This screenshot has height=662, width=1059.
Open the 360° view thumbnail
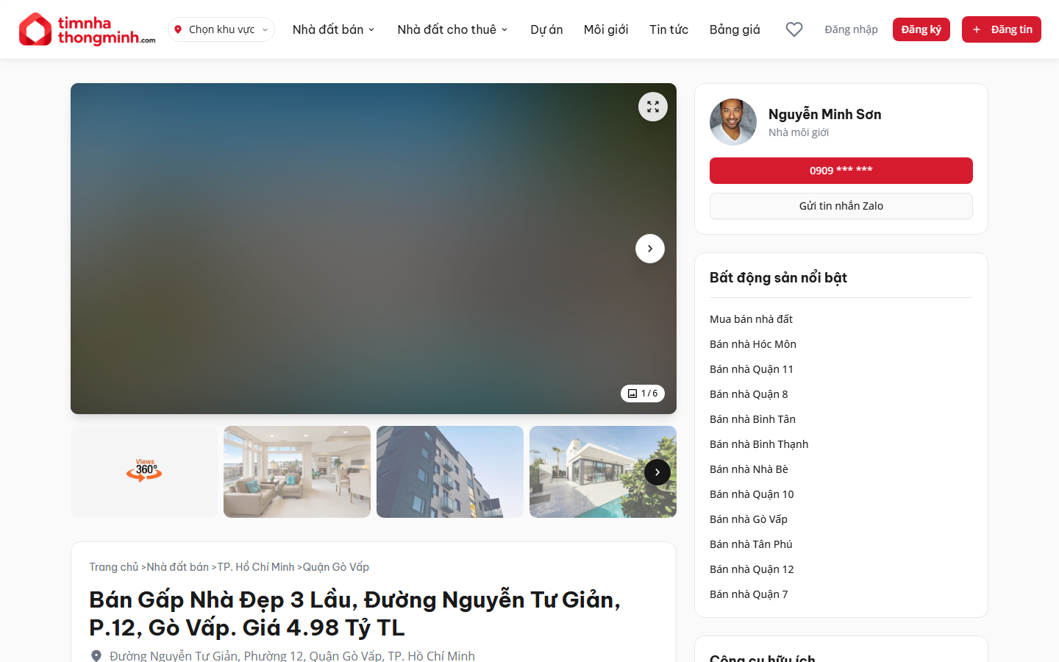pos(144,471)
